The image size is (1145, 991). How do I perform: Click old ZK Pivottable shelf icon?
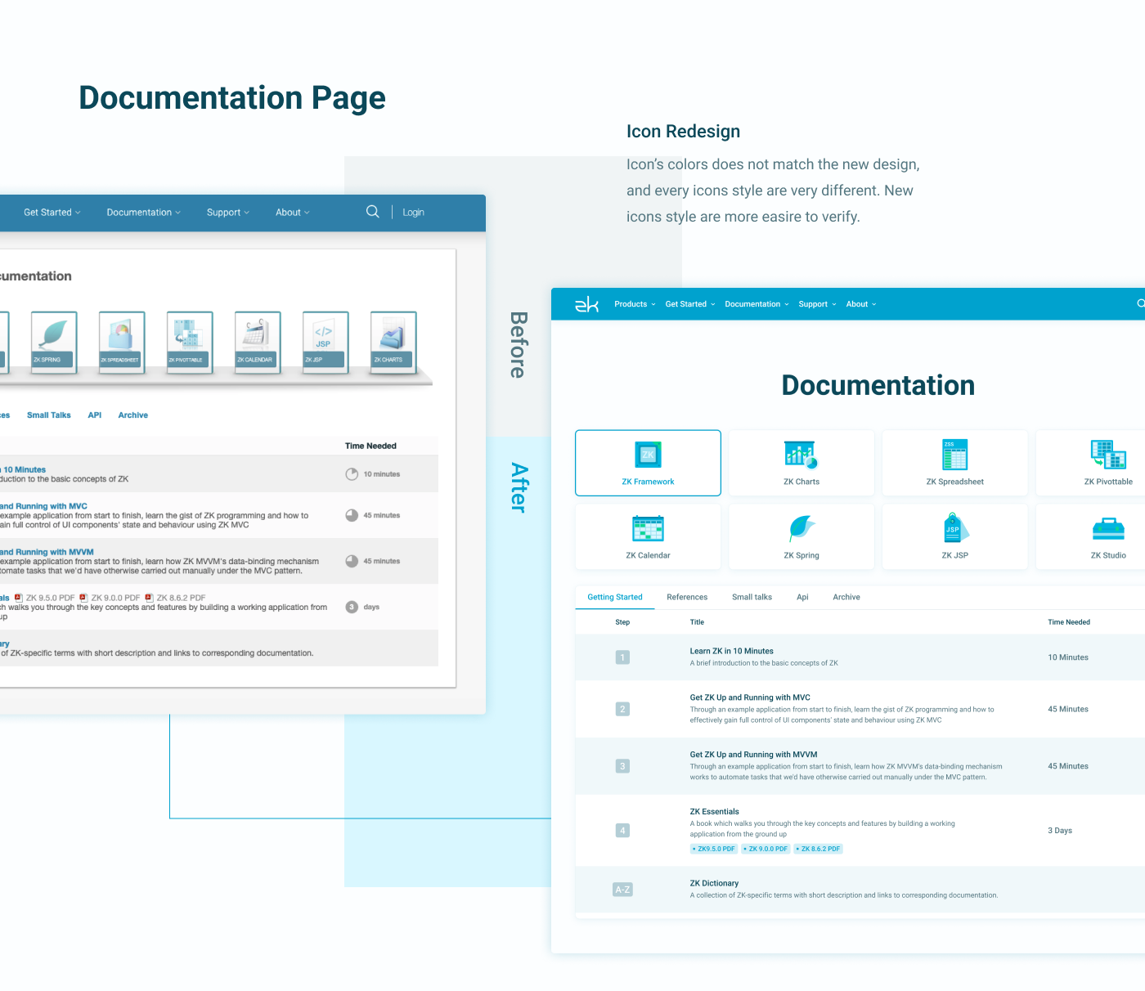tap(189, 342)
